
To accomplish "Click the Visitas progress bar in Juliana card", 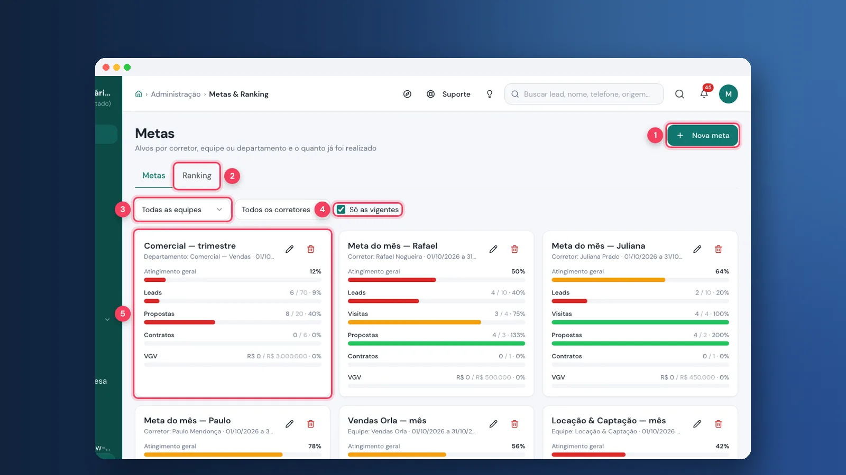I will [x=640, y=322].
